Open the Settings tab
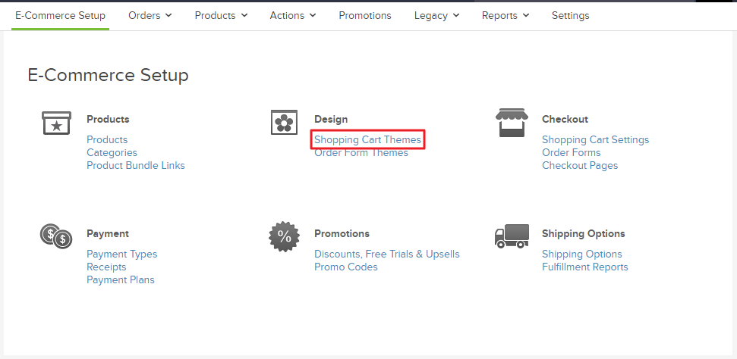Image resolution: width=737 pixels, height=359 pixels. click(570, 15)
